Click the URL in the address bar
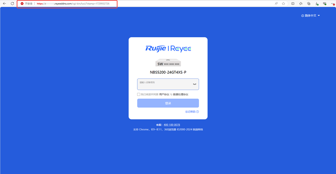Viewport: 336px width, 174px height. pyautogui.click(x=73, y=3)
